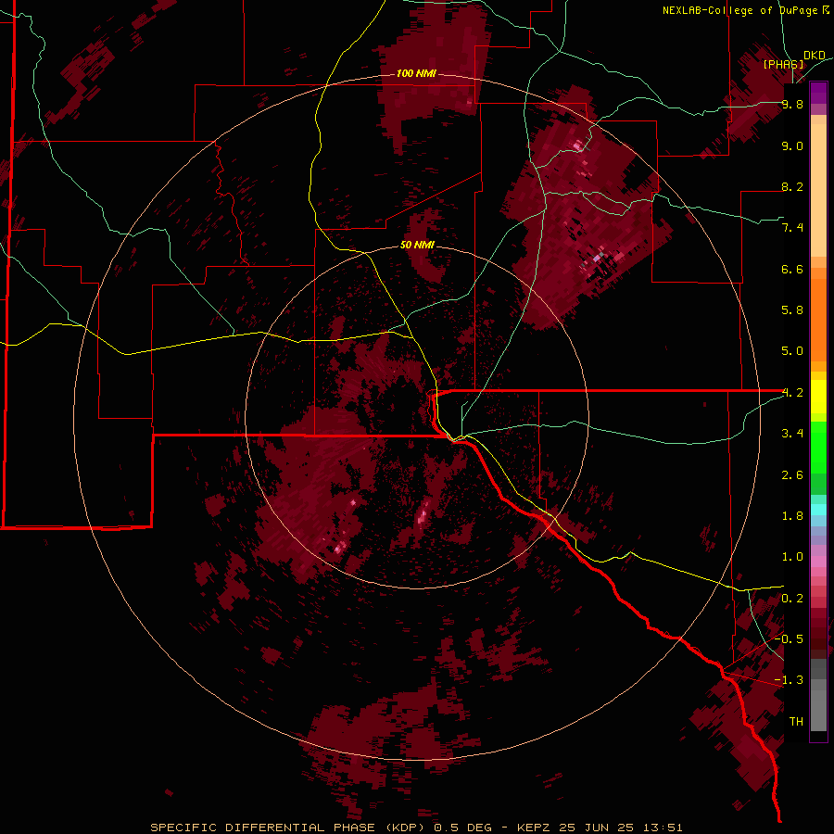Click the 6.6 scale value
This screenshot has width=834, height=834.
(x=792, y=269)
